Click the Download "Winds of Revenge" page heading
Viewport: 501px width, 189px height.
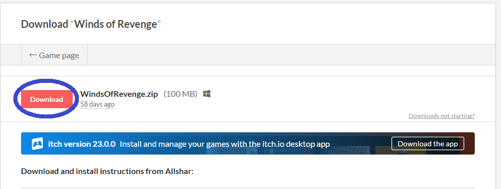pyautogui.click(x=91, y=24)
